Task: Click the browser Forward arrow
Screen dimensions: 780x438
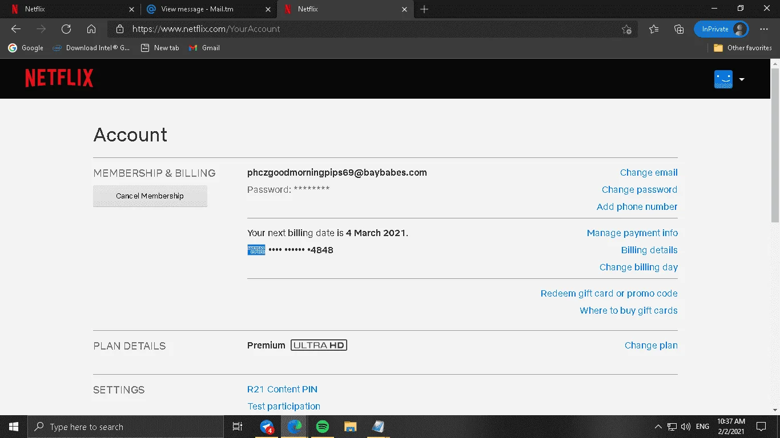Action: [41, 29]
